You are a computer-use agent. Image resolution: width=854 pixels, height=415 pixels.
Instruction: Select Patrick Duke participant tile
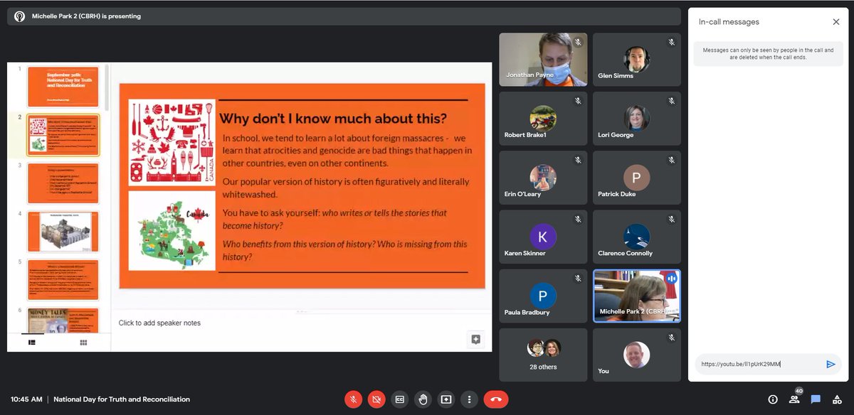[636, 178]
